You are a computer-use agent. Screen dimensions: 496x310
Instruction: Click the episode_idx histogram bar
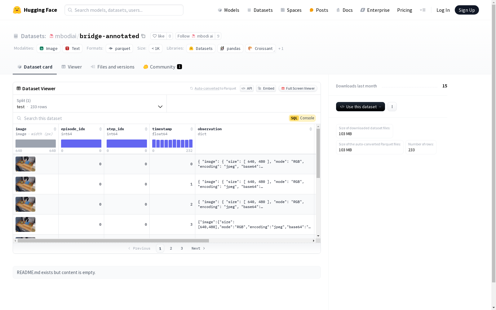pyautogui.click(x=81, y=144)
